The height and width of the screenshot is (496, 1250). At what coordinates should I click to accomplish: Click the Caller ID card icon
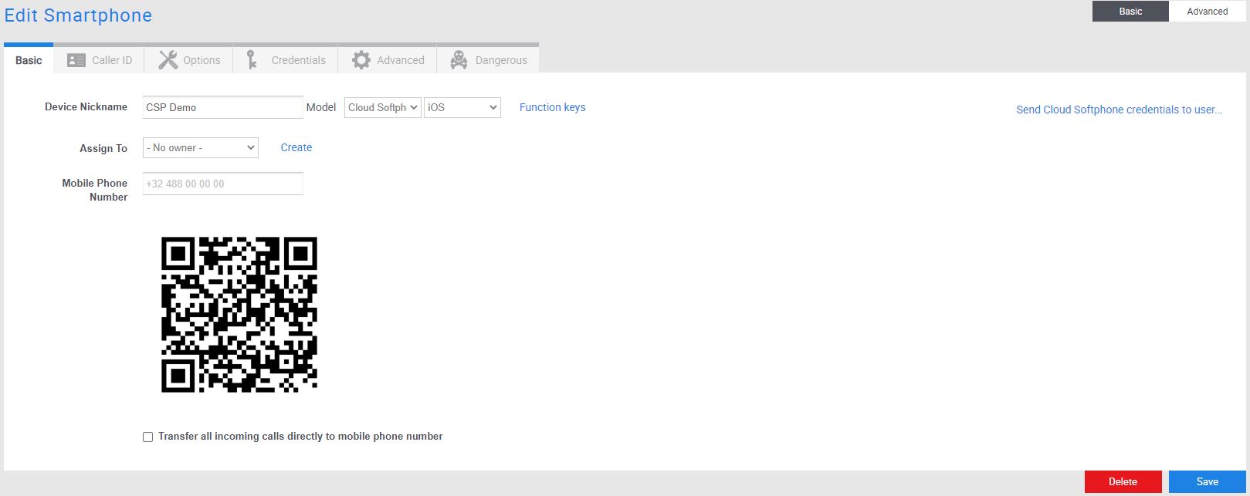[x=76, y=60]
